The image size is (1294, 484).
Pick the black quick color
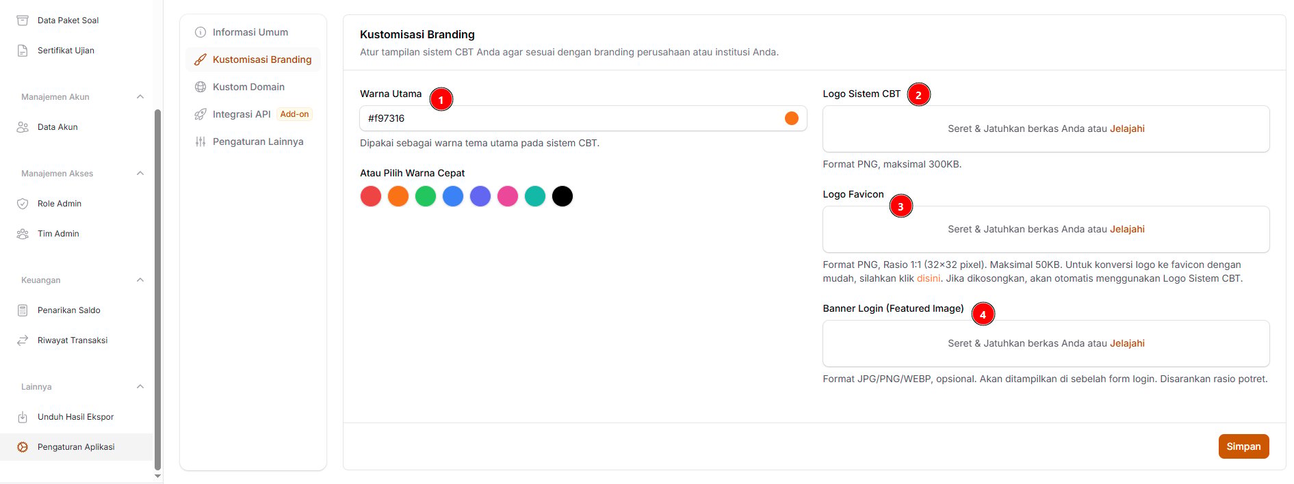click(x=562, y=196)
